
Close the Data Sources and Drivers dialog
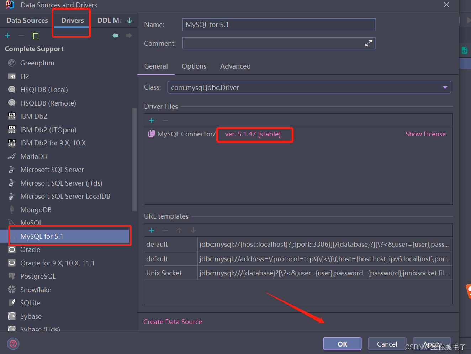(446, 5)
